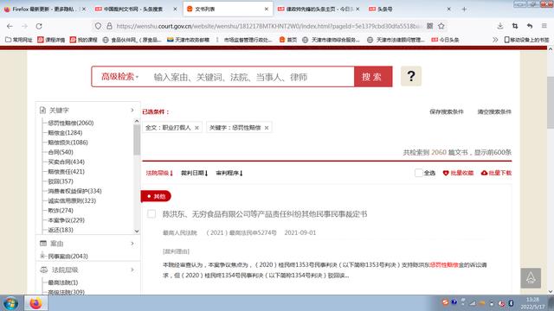Open Firefox from the Windows taskbar
554x311 pixels.
point(35,303)
